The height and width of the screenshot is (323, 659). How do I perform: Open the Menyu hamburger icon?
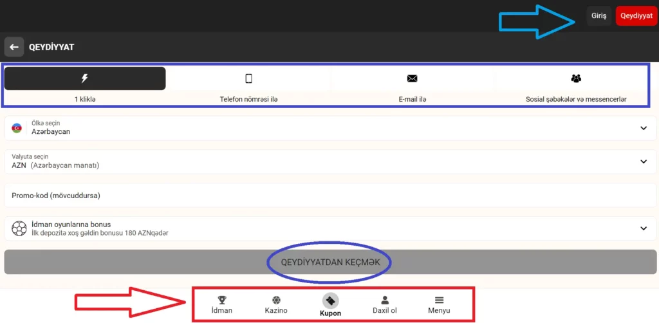[439, 300]
